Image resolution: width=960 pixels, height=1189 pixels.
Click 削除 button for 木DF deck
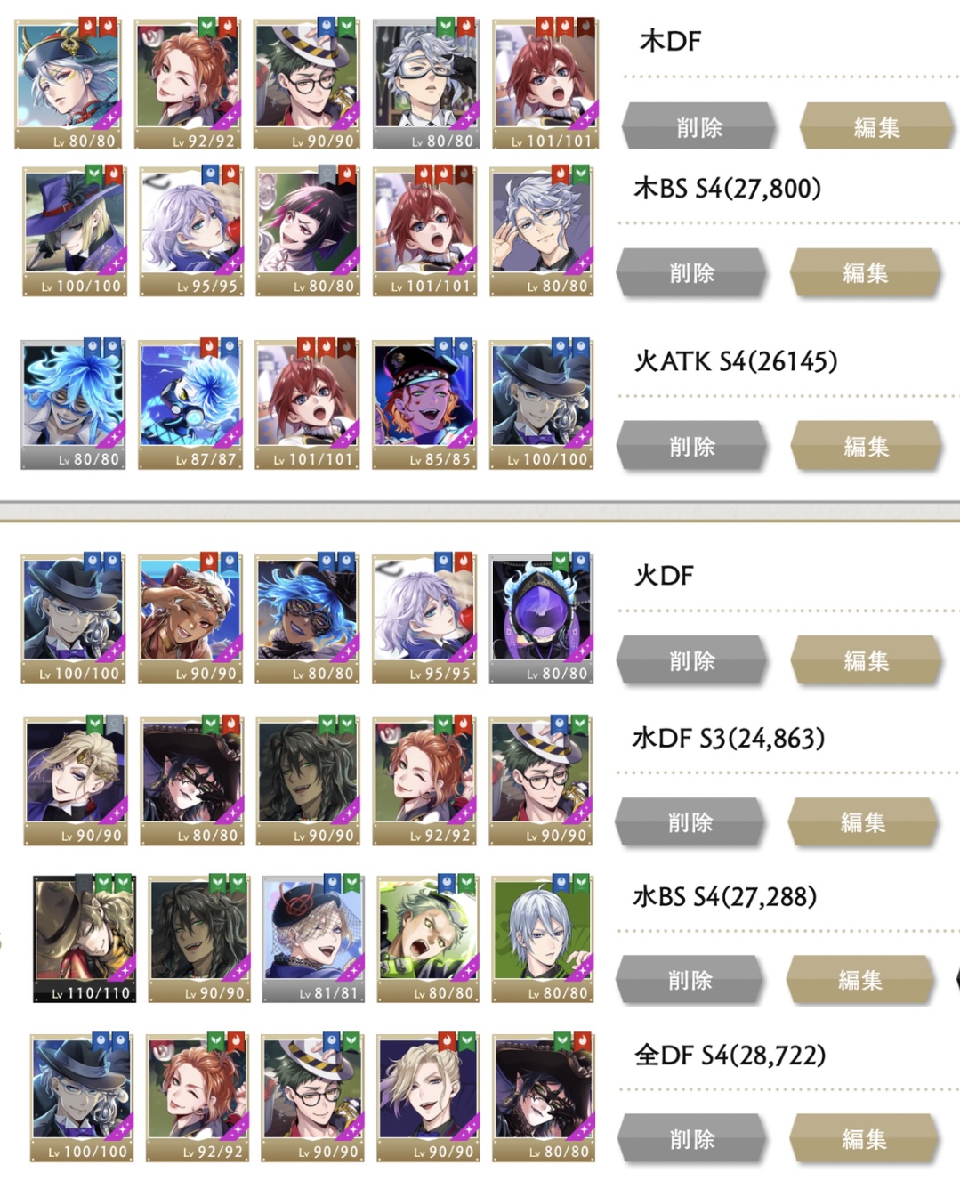(x=699, y=126)
